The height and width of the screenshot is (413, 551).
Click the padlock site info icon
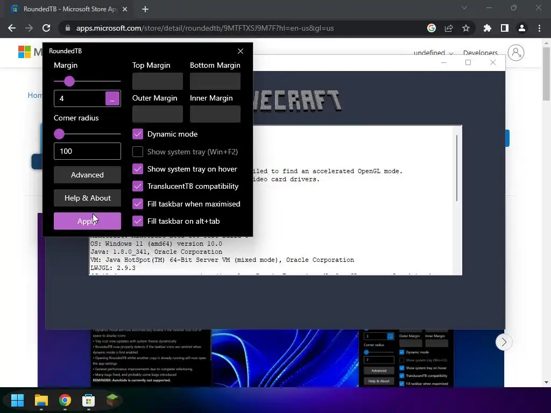coord(68,28)
